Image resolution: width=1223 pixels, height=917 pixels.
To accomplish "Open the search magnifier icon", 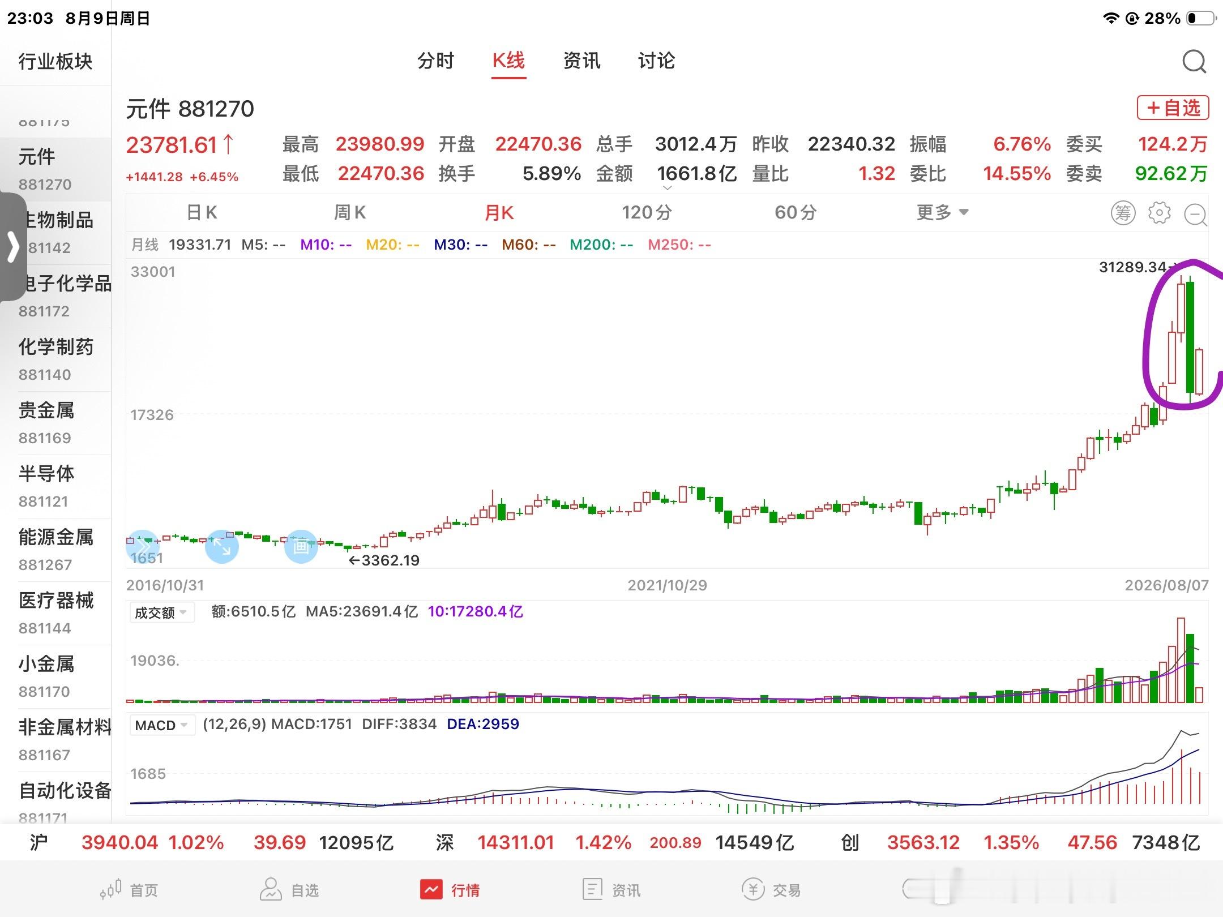I will (1194, 61).
